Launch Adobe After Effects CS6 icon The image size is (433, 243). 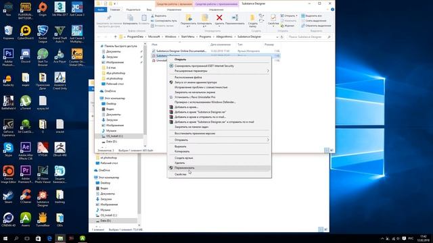pyautogui.click(x=26, y=151)
